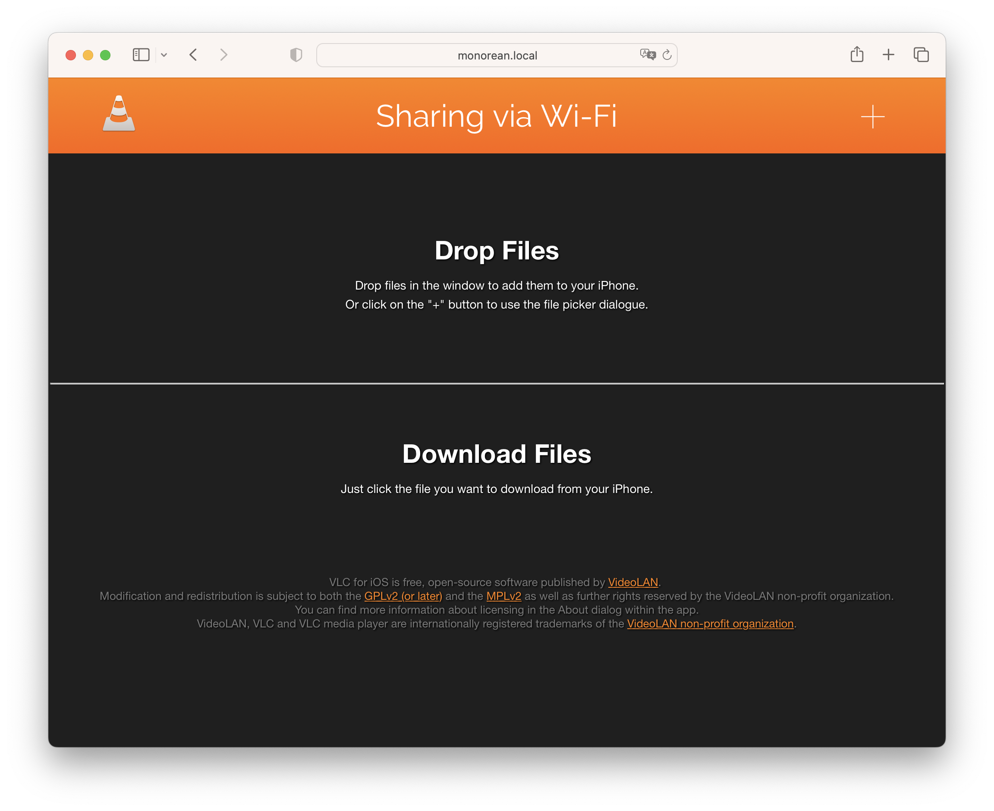Viewport: 994px width, 811px height.
Task: Close the Safari window
Action: pyautogui.click(x=71, y=55)
